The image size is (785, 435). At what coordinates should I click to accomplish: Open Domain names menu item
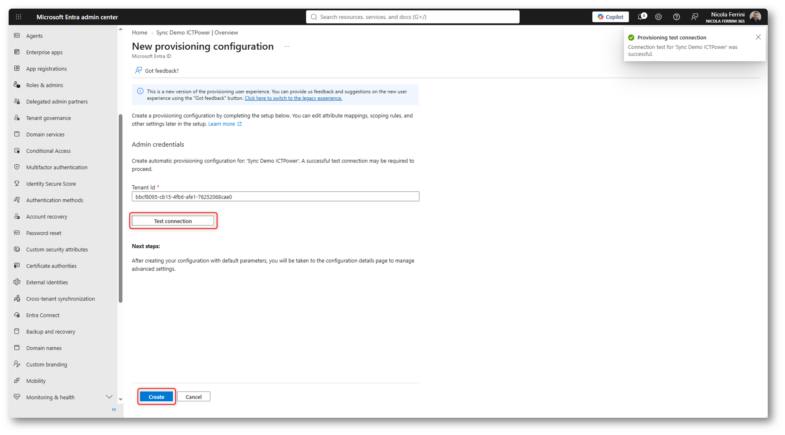coord(44,348)
